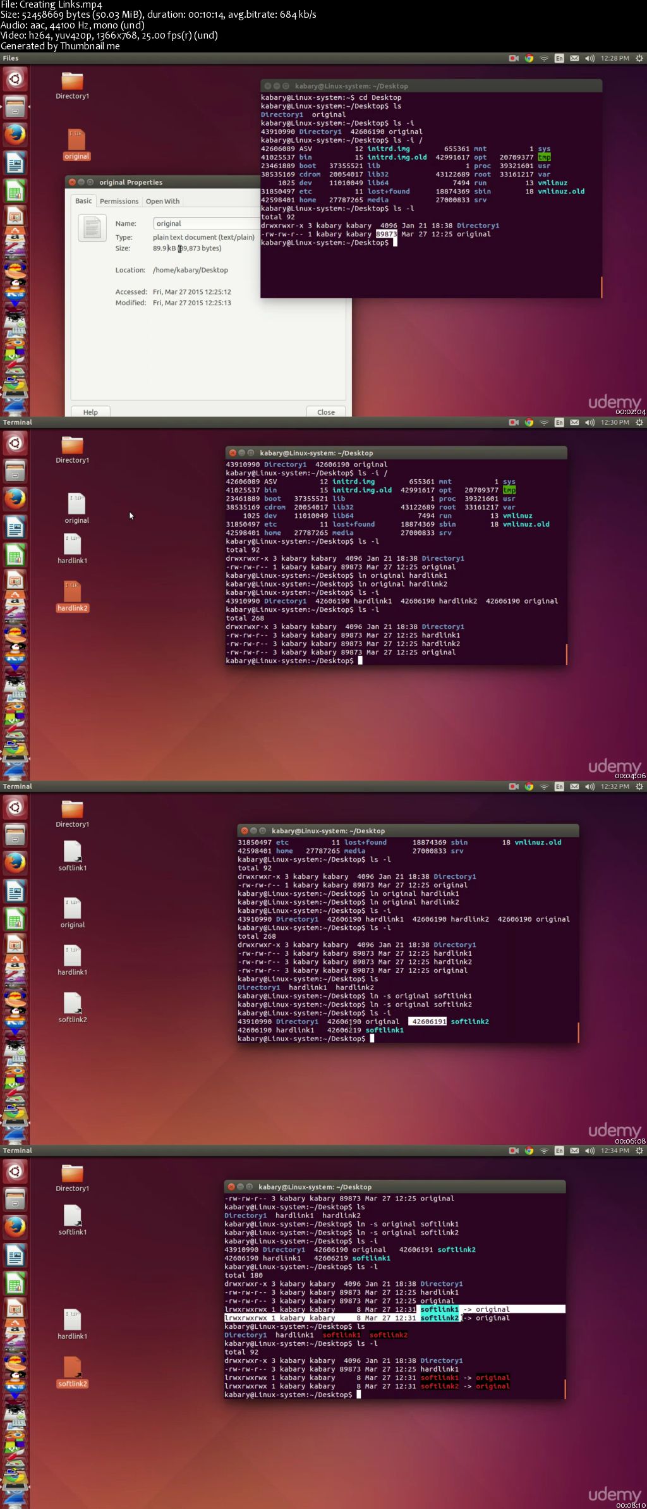Viewport: 647px width, 1509px height.
Task: Open the Ubuntu Dash in the 12:30 PM launcher
Action: (x=15, y=444)
